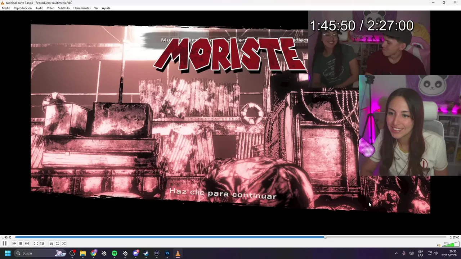
Task: Toggle VLC fullscreen mode
Action: (36, 244)
